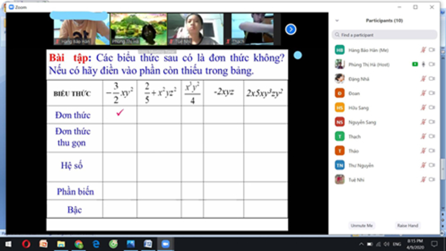Collapse the Participants panel with the chevron

(x=337, y=20)
